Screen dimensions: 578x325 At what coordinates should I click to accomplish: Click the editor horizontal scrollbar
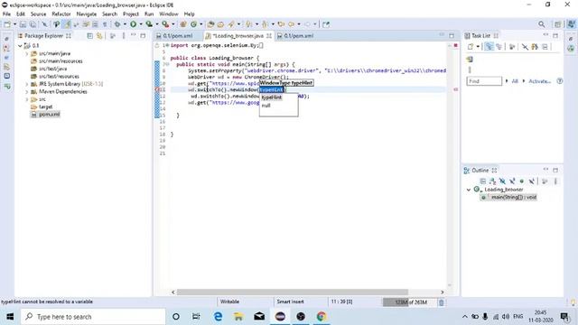pyautogui.click(x=293, y=292)
